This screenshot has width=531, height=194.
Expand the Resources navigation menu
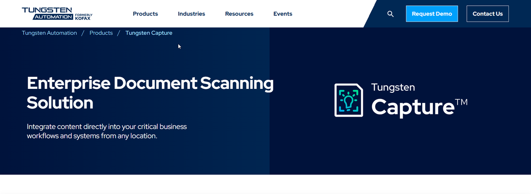click(x=239, y=14)
